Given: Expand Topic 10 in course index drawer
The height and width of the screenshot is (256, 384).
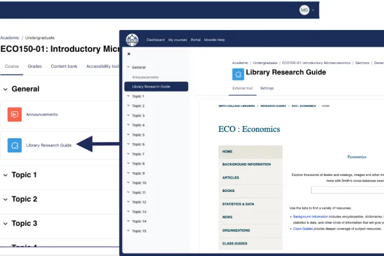Looking at the screenshot, I should [129, 182].
